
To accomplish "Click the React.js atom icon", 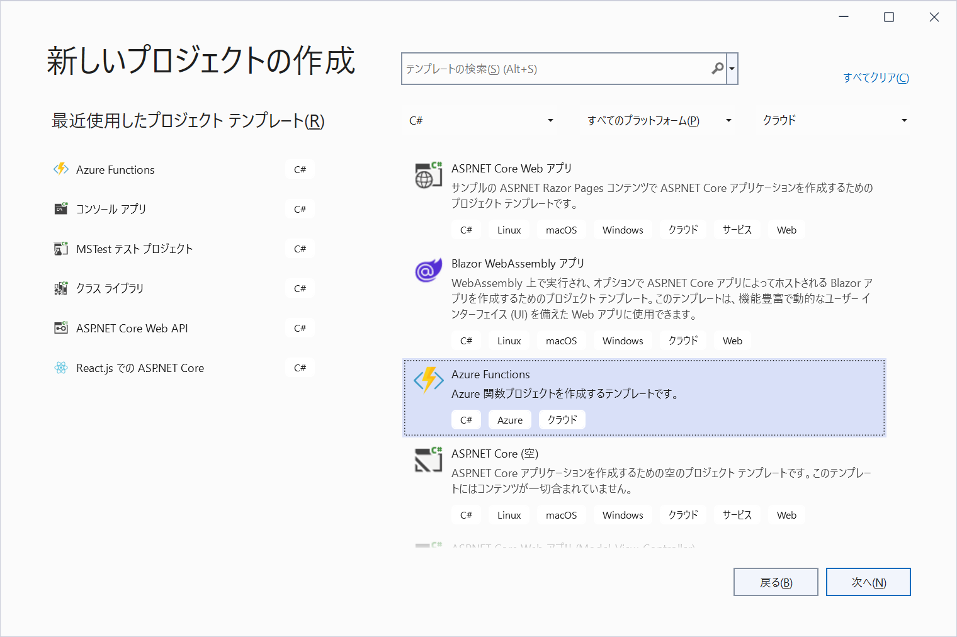I will [61, 368].
